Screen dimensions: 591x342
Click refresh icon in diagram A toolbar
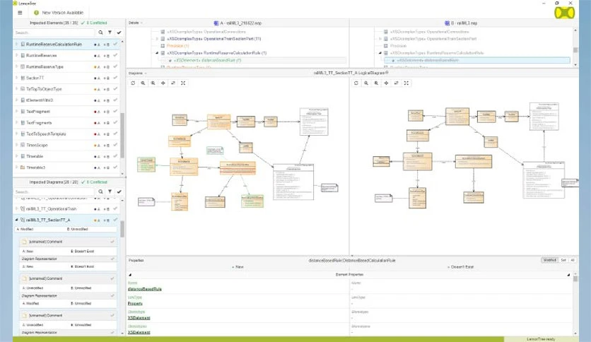click(x=133, y=83)
